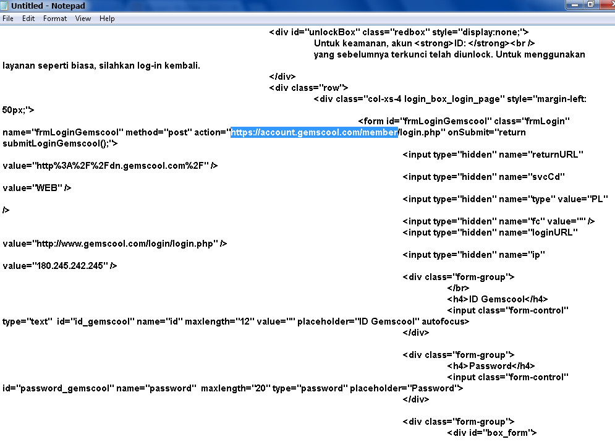This screenshot has width=615, height=447.
Task: Click the line 'value="http%3A%2F%2Fdn.gemscool.com%2F" />'
Action: pyautogui.click(x=110, y=166)
